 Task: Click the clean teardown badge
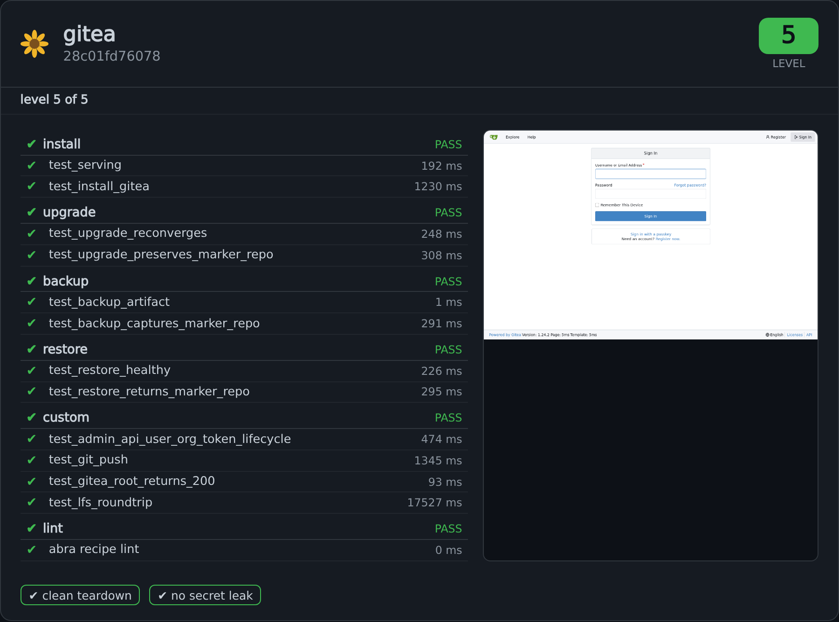pyautogui.click(x=80, y=595)
